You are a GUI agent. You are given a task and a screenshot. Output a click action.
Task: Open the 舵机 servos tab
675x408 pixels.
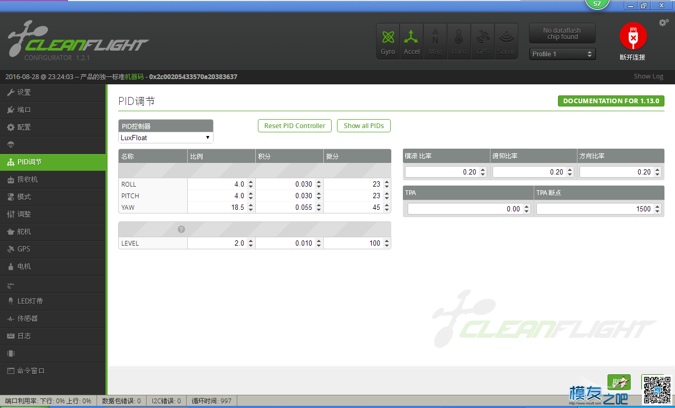[53, 231]
